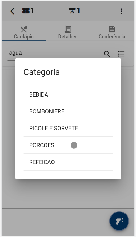Click the Categoria dialog title
136x237 pixels.
point(42,72)
